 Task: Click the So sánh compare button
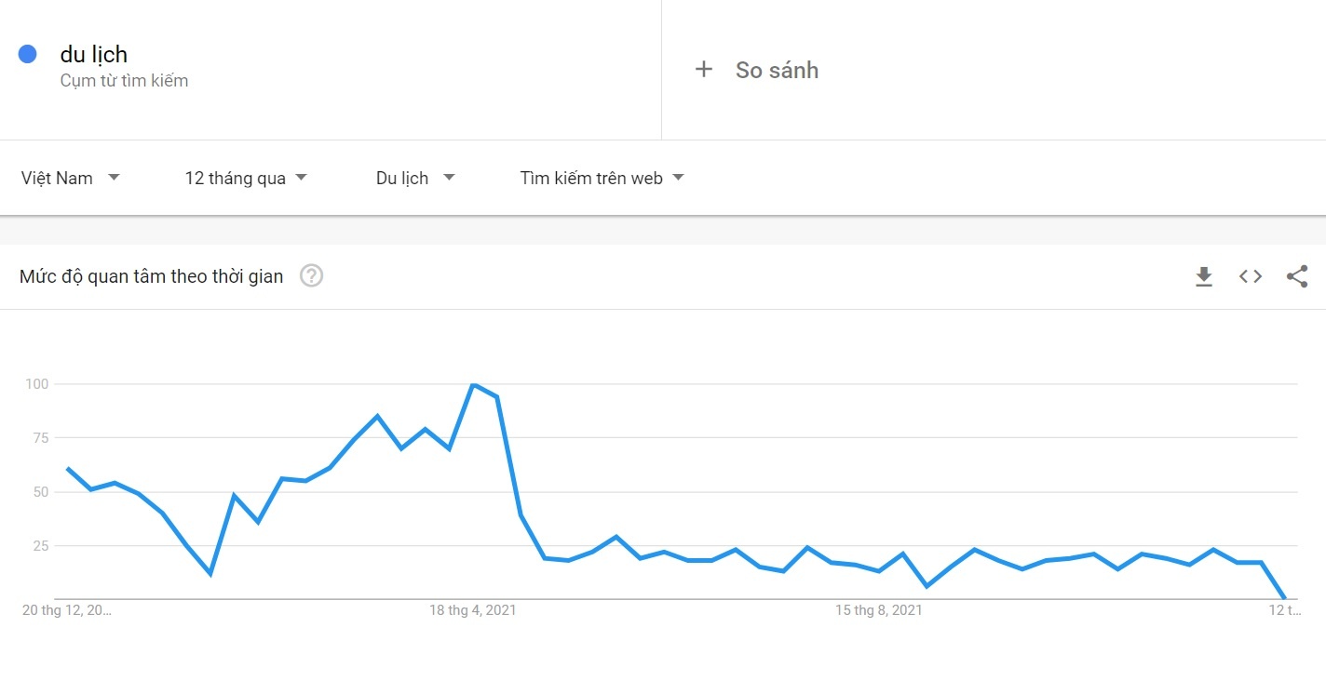[777, 70]
